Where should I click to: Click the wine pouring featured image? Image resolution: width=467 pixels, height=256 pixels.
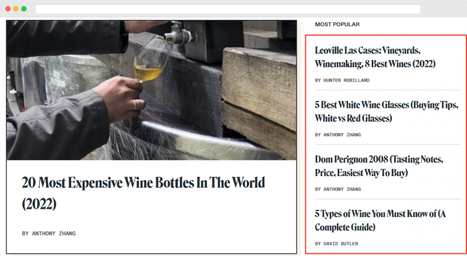(151, 90)
